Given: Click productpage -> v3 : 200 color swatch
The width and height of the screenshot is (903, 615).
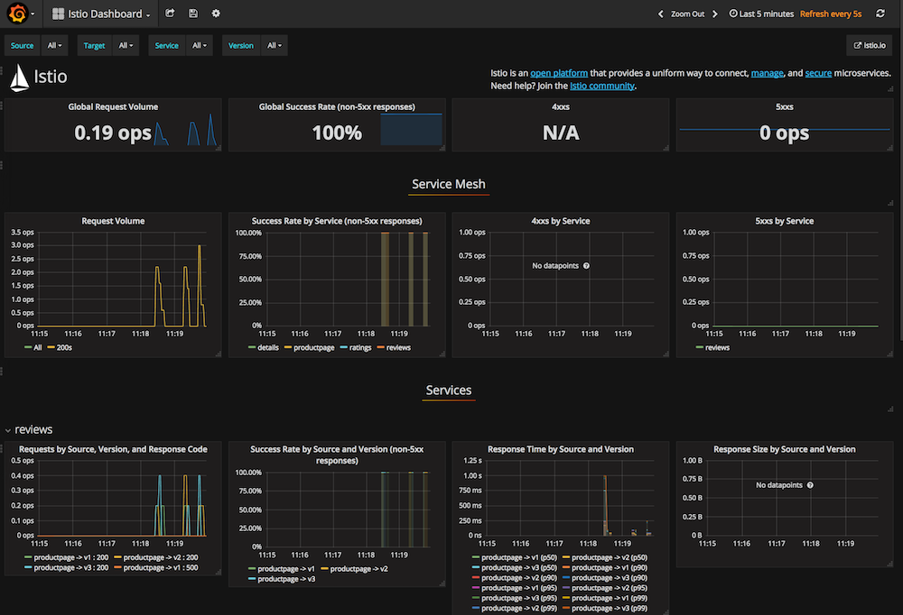Looking at the screenshot, I should coord(28,568).
